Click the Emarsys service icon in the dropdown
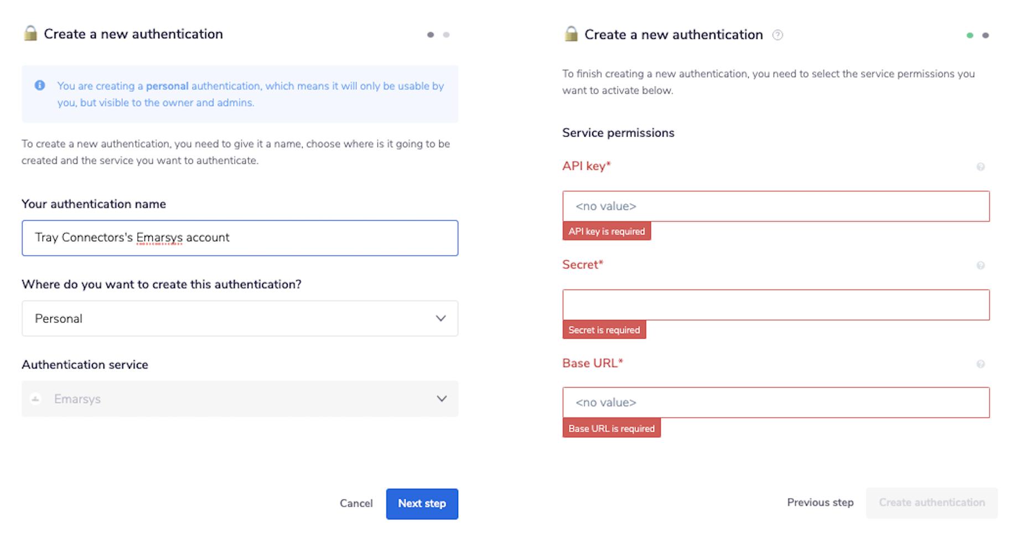Viewport: 1021px width, 542px height. pos(35,399)
